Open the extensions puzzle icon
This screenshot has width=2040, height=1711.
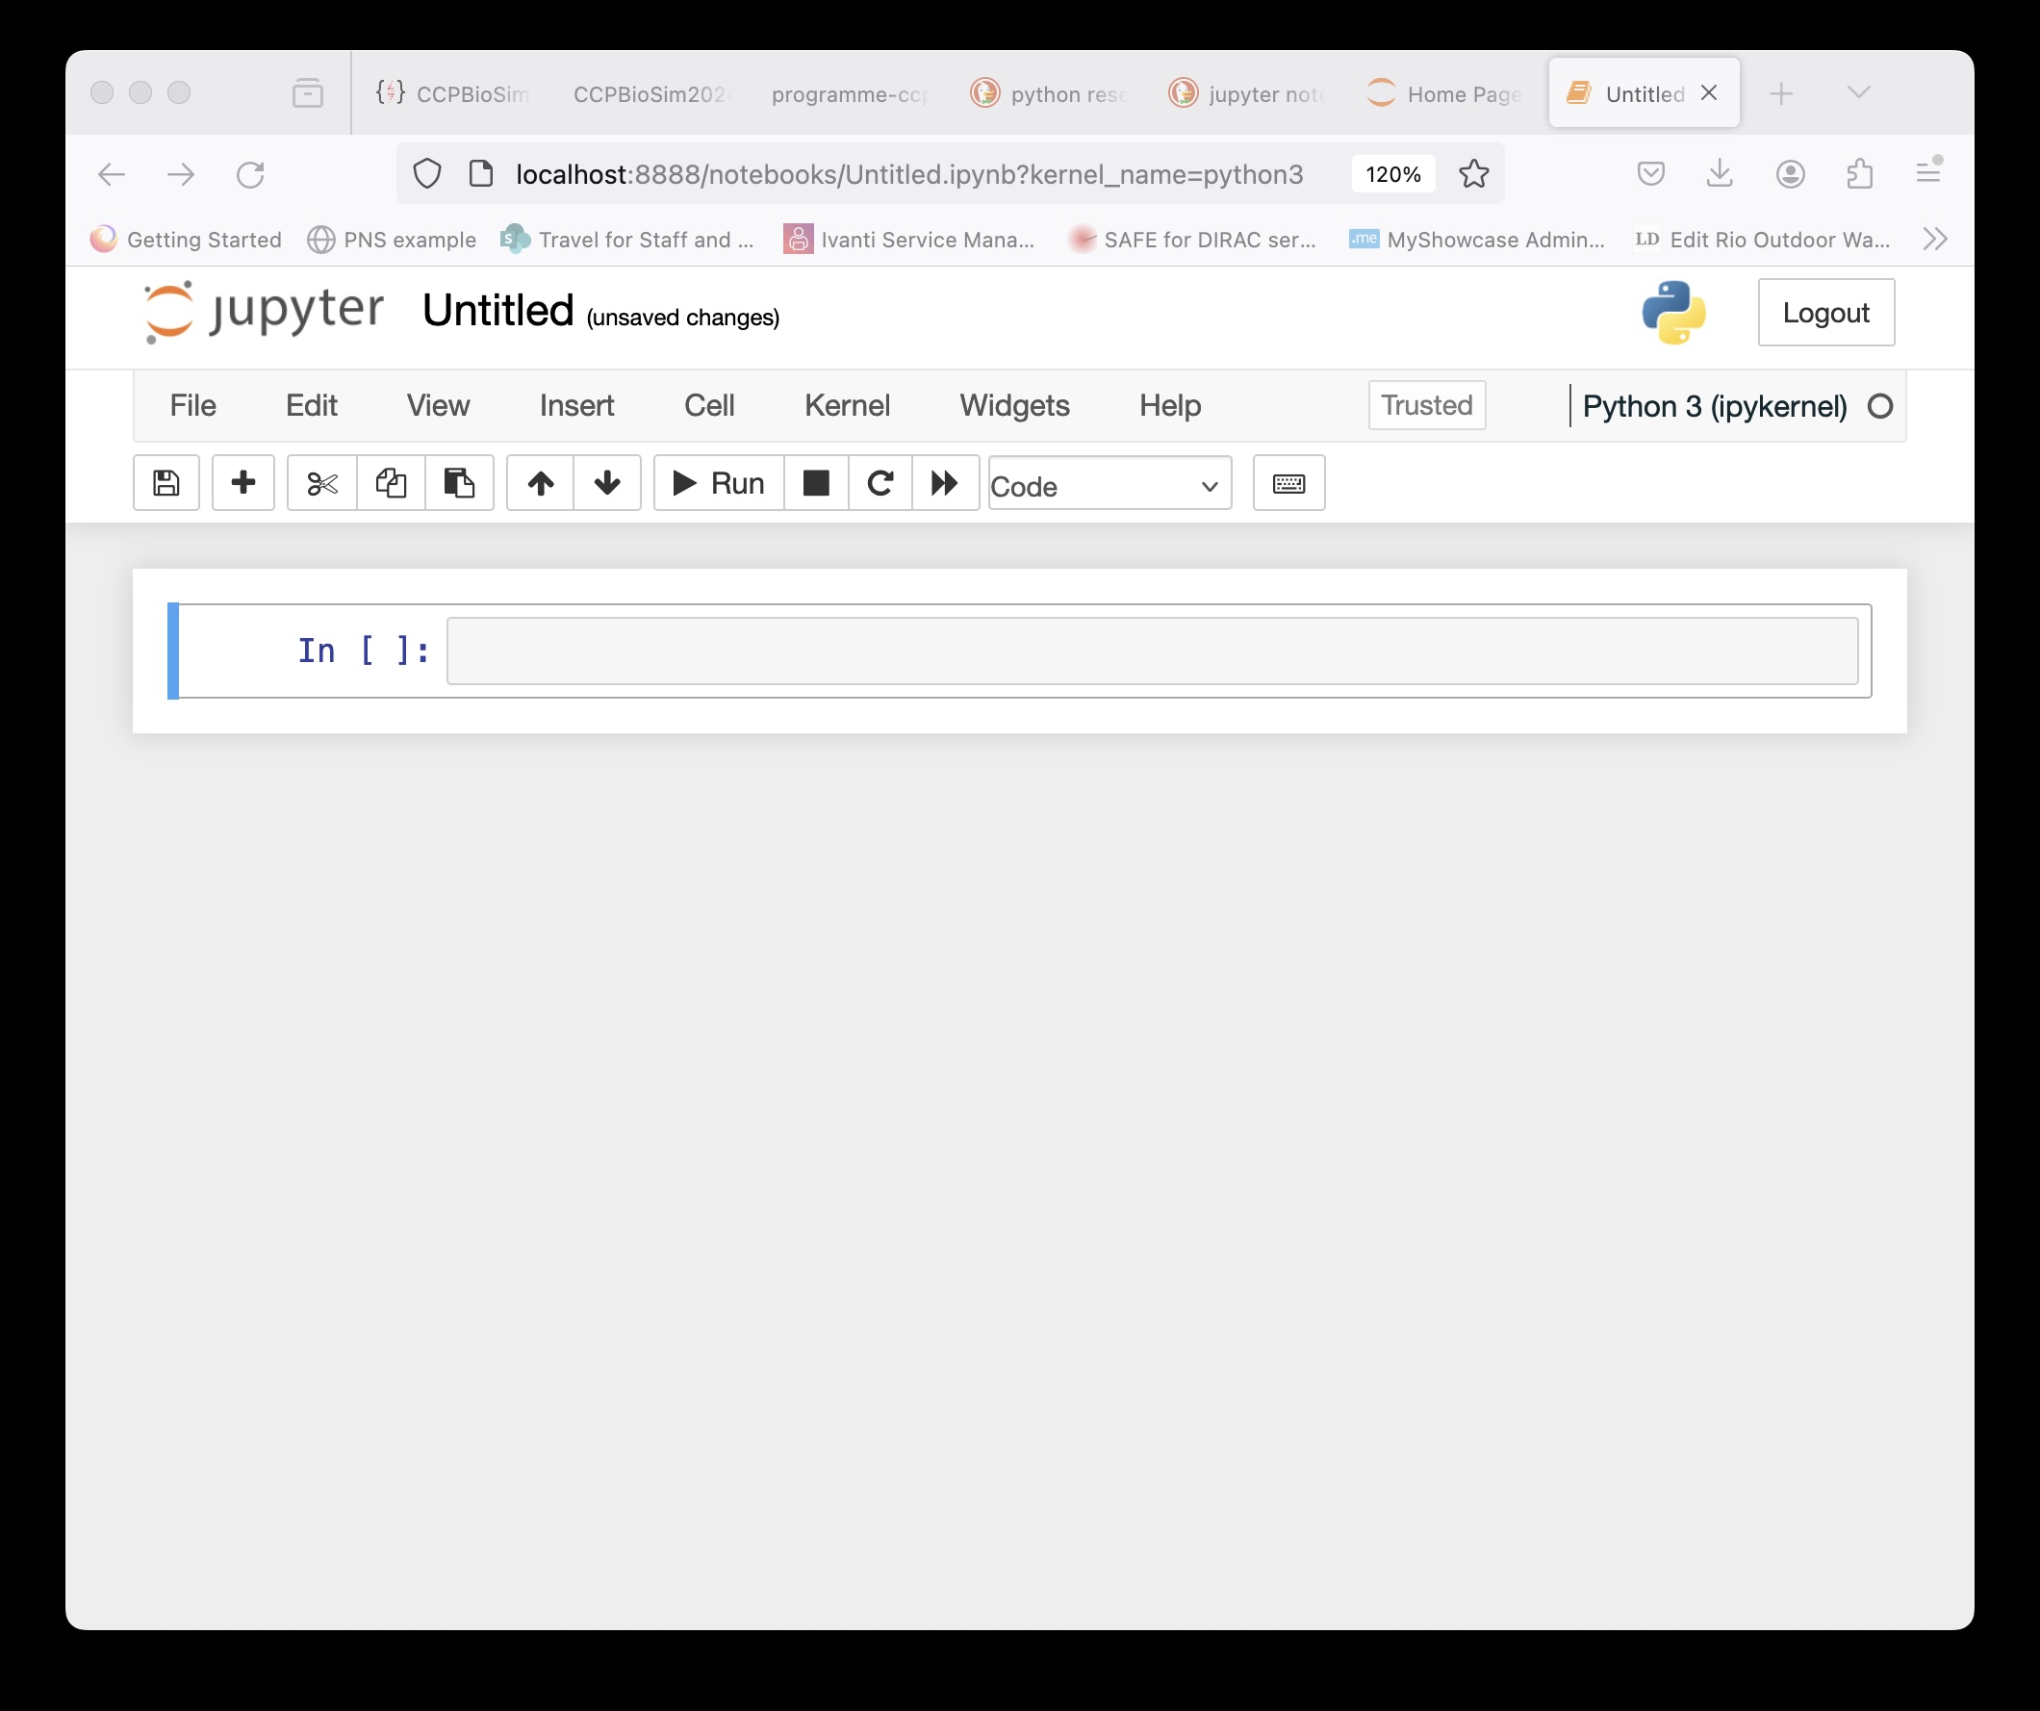(x=1859, y=174)
